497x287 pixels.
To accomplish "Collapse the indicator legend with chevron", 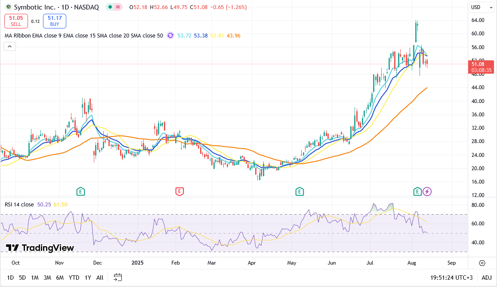I will [x=9, y=47].
